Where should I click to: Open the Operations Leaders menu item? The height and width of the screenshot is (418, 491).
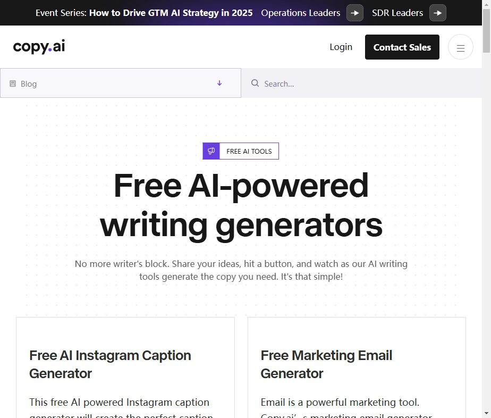pyautogui.click(x=300, y=13)
